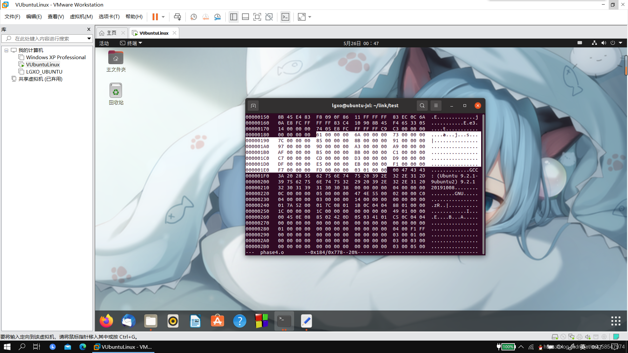Viewport: 628px width, 353px height.
Task: Close the VUbuntuLinux tab
Action: (174, 33)
